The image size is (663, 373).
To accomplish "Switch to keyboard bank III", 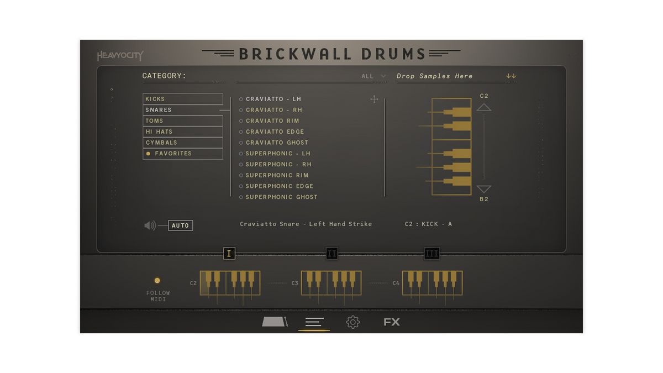I will coord(432,254).
